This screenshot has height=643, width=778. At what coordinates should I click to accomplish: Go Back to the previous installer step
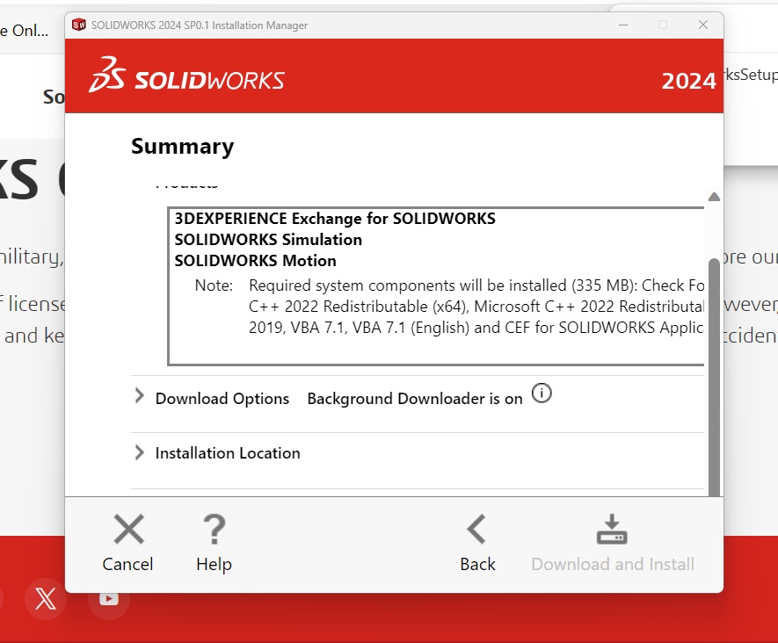(477, 543)
